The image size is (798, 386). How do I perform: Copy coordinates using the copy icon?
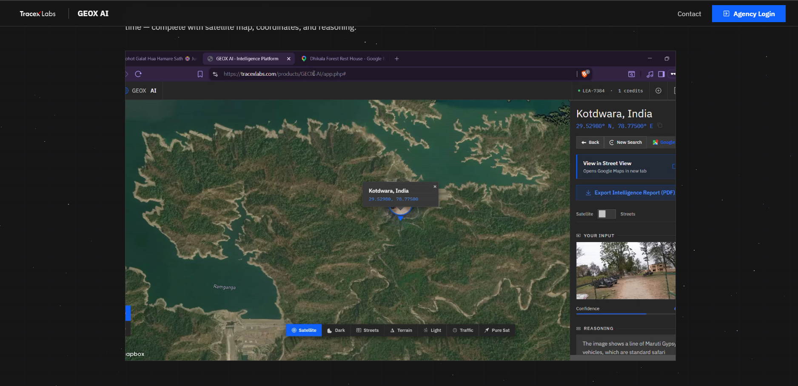click(660, 126)
